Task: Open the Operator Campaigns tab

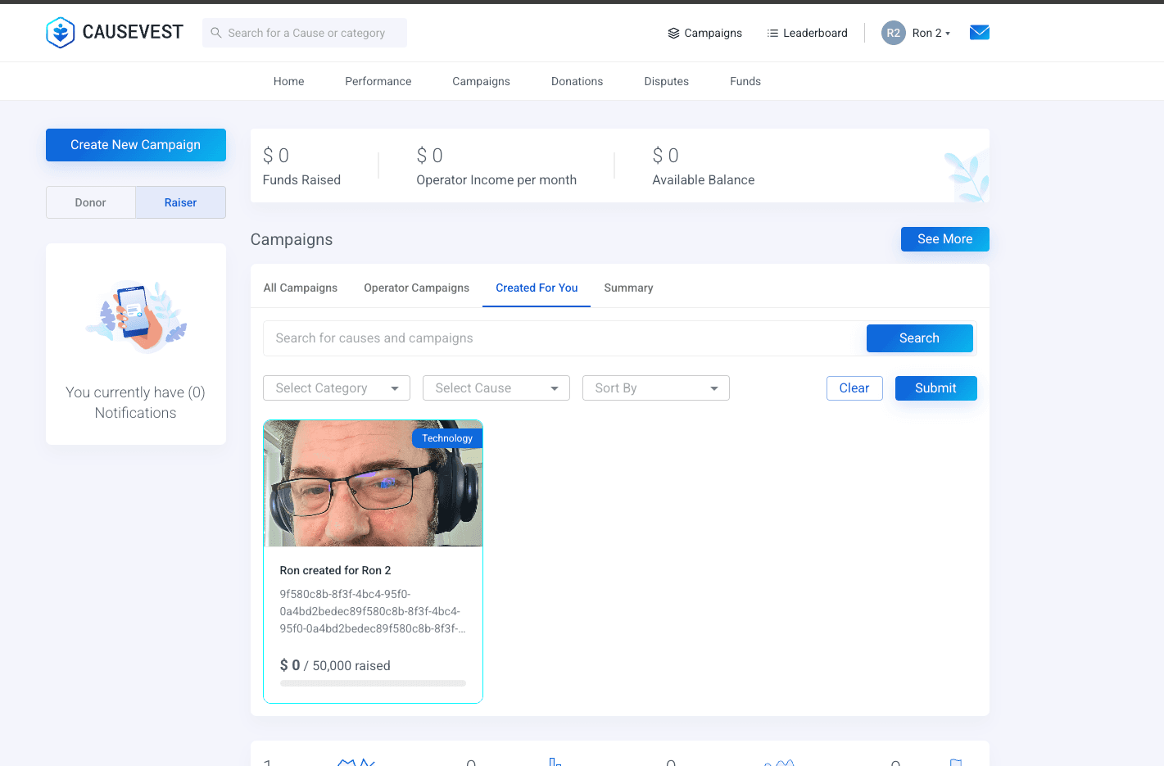Action: click(417, 288)
